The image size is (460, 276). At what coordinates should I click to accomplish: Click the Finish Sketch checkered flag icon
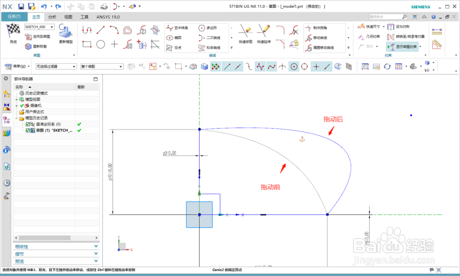click(13, 30)
